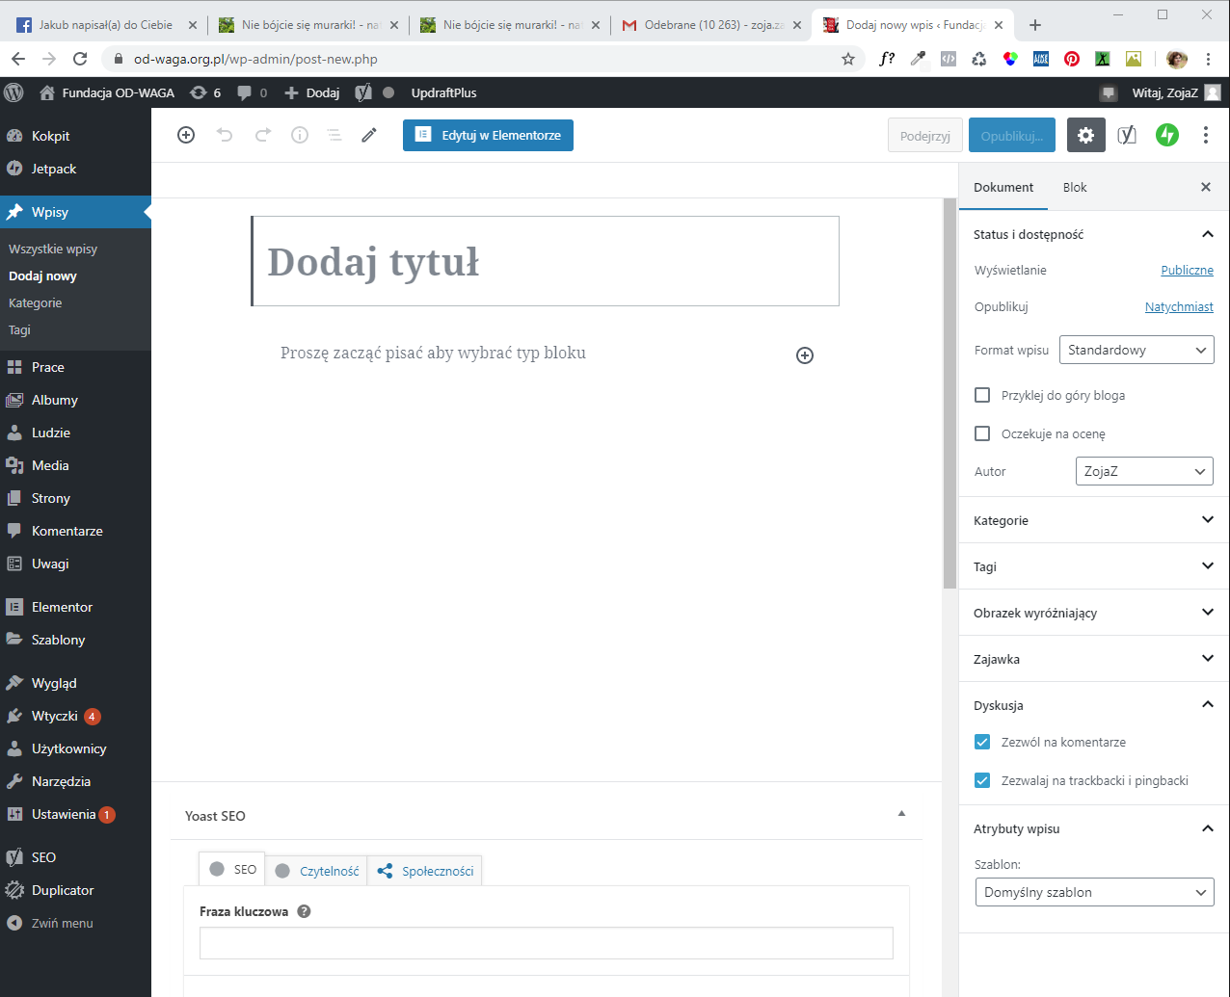
Task: Switch to the Blok tab
Action: 1074,188
